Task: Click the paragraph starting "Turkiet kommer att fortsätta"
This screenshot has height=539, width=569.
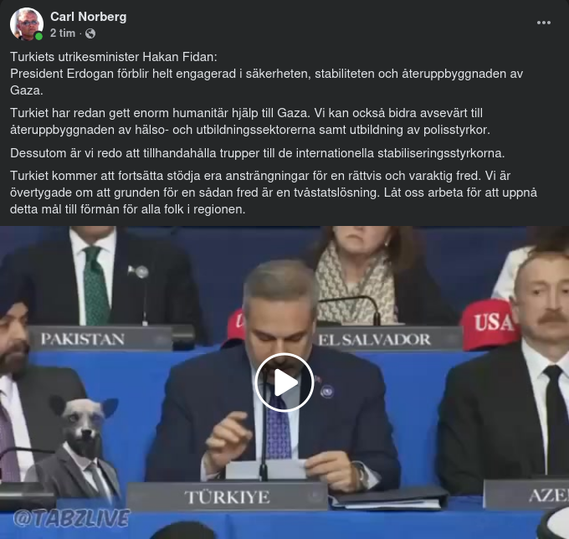Action: (x=274, y=192)
